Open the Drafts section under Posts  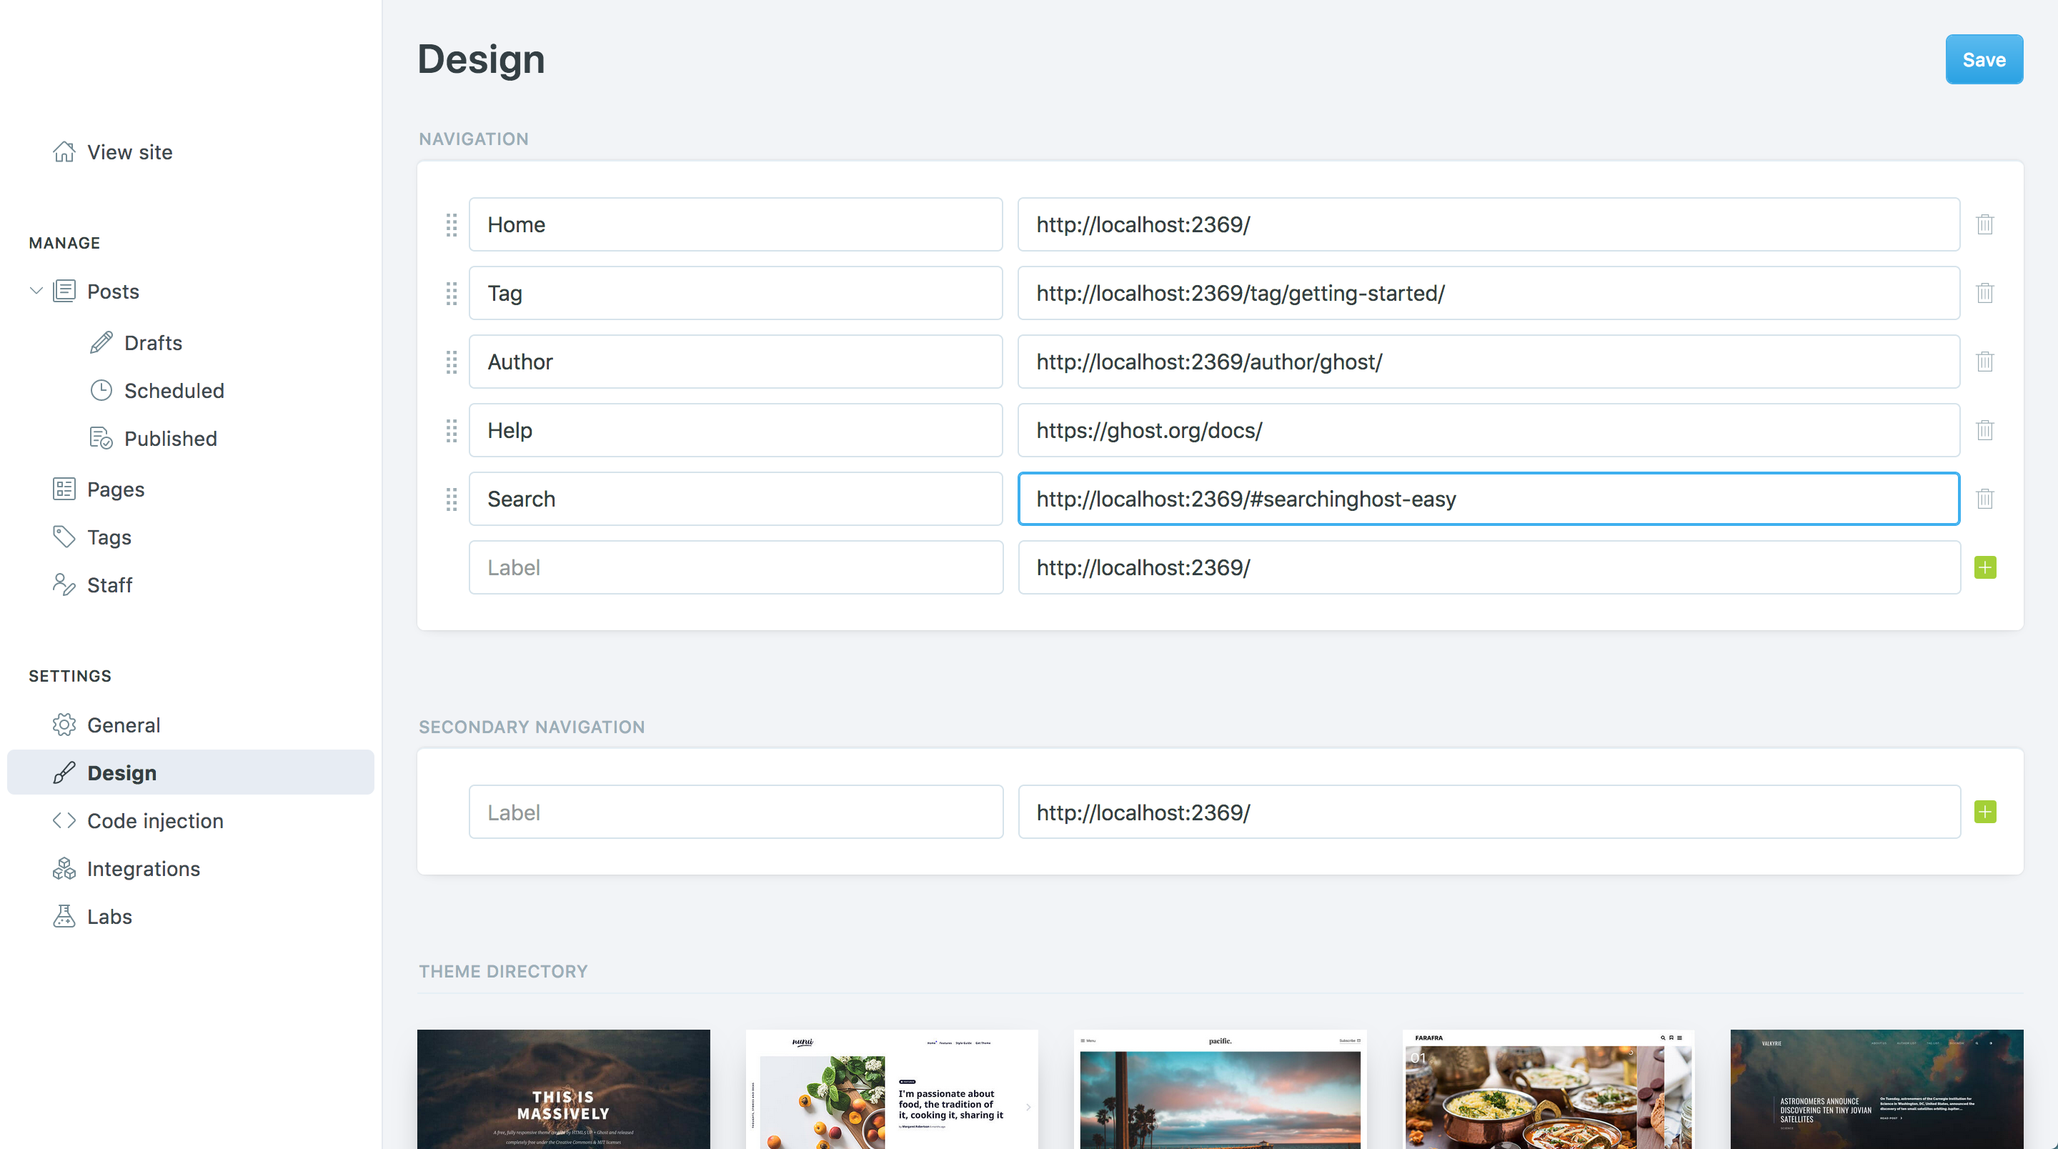tap(153, 342)
